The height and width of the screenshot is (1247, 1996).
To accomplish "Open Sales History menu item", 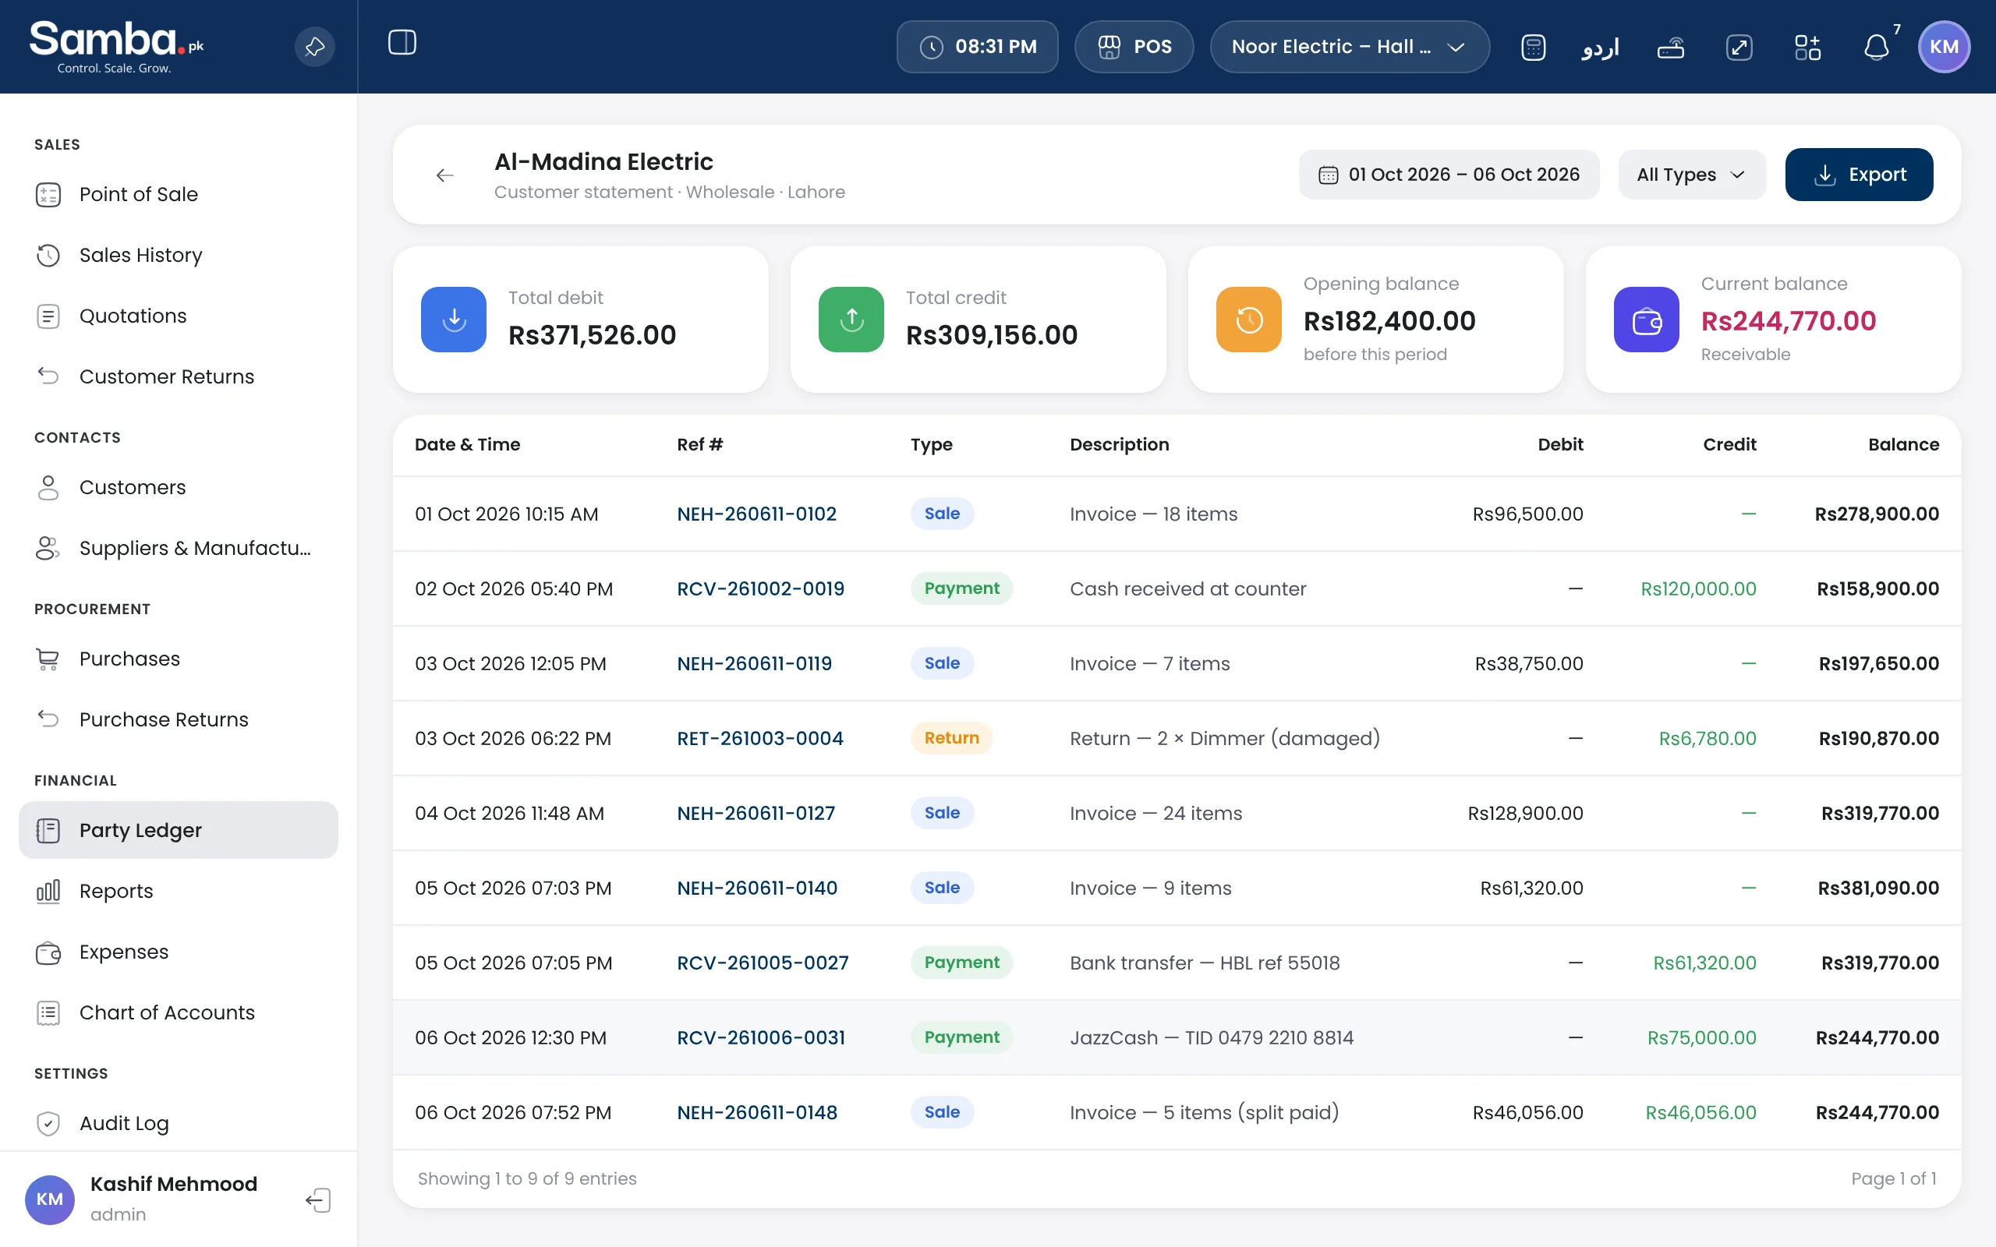I will tap(178, 256).
